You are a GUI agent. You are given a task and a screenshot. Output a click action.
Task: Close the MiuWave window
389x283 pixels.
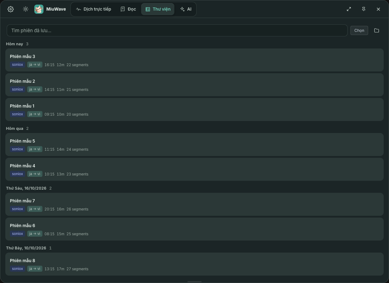378,9
